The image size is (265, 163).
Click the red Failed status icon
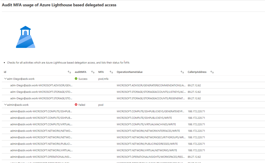[76, 105]
